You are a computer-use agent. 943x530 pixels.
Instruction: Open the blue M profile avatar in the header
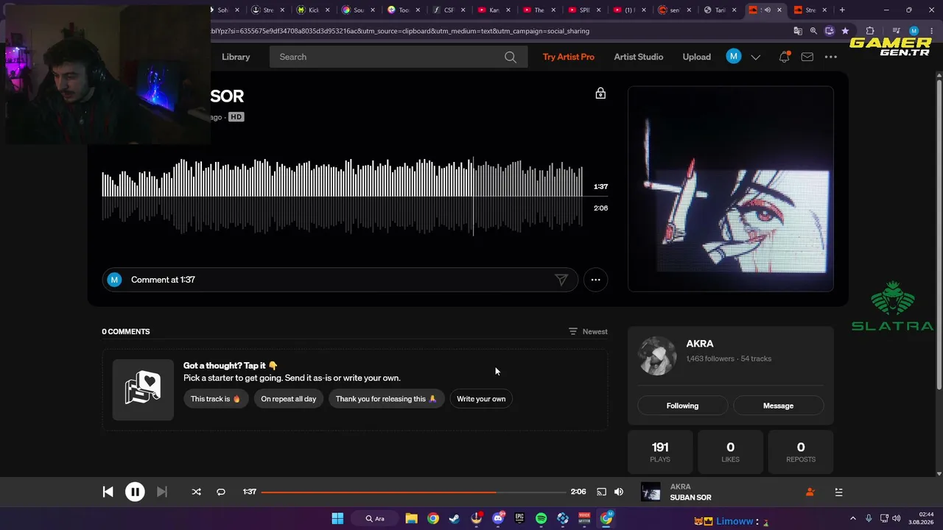pyautogui.click(x=734, y=57)
